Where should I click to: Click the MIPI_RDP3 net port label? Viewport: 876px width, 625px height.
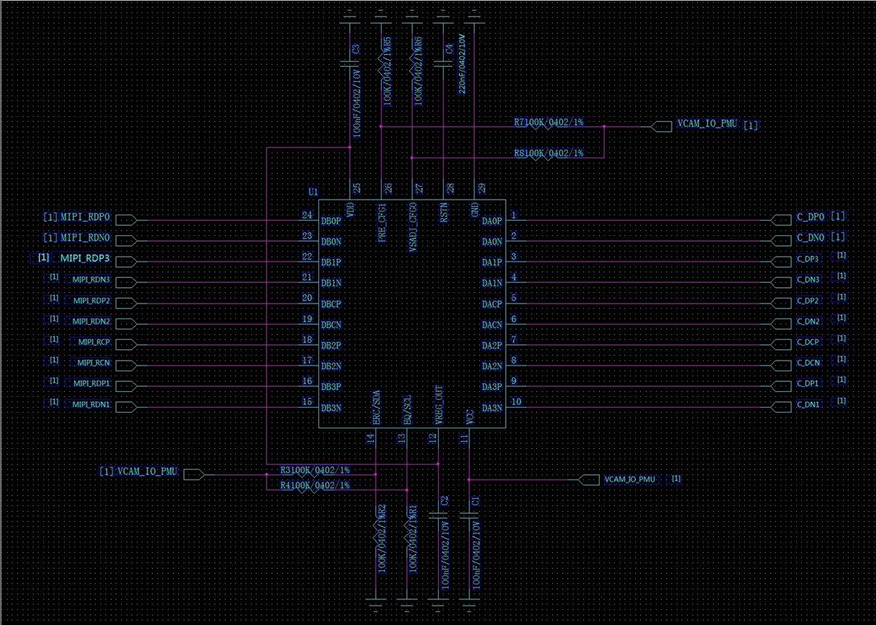(x=85, y=257)
